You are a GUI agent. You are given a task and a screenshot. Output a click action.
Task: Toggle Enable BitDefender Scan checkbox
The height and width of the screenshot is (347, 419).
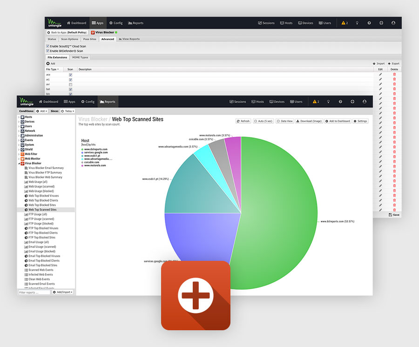tap(48, 51)
